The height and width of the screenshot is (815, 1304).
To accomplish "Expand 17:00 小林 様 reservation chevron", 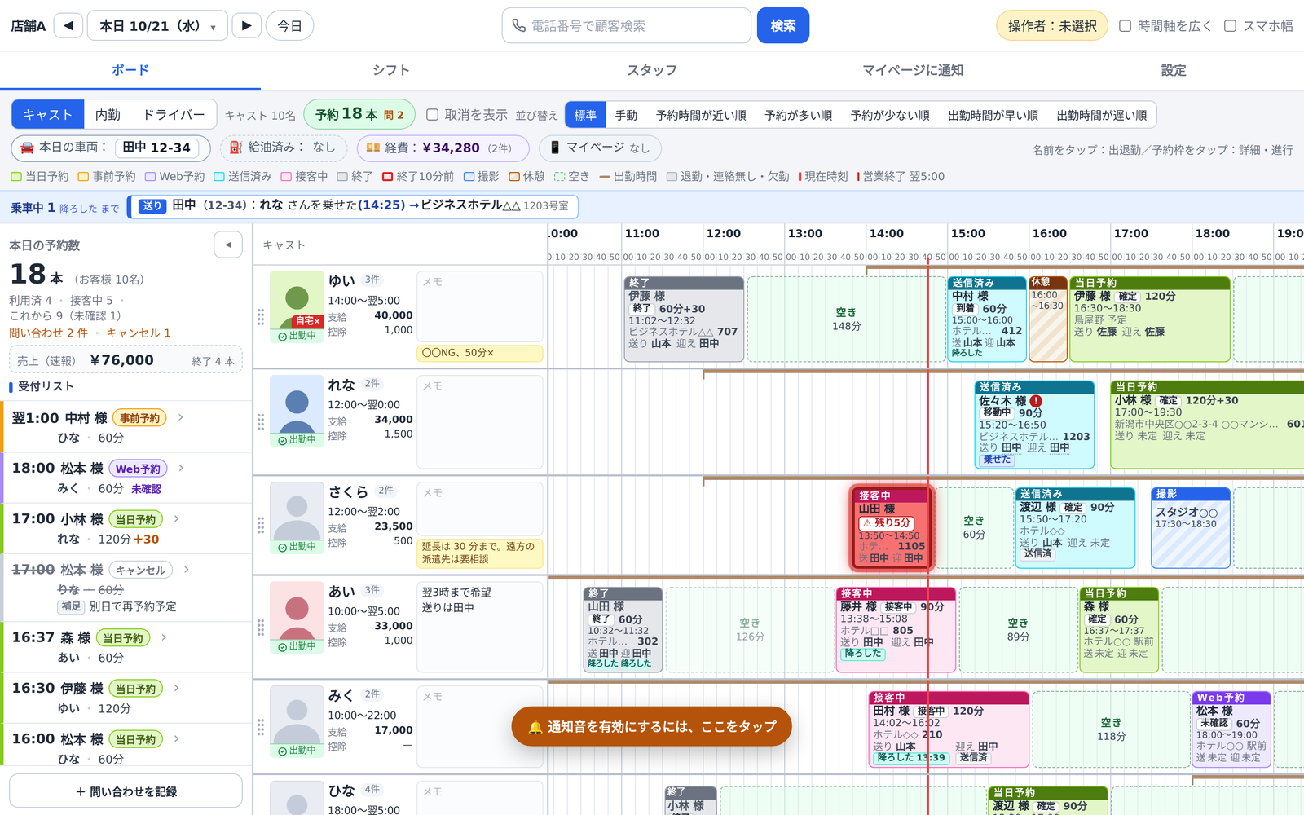I will 177,518.
